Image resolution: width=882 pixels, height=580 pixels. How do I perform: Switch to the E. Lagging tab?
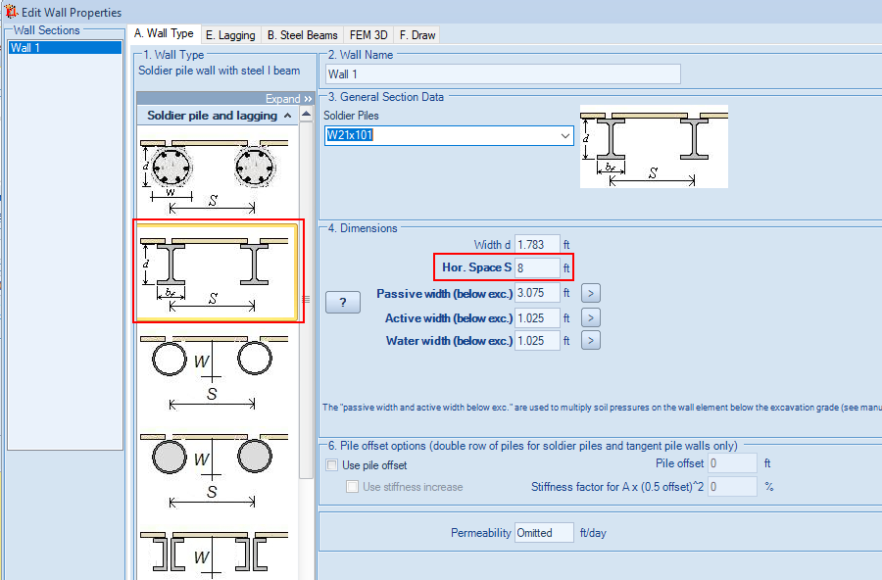(230, 35)
